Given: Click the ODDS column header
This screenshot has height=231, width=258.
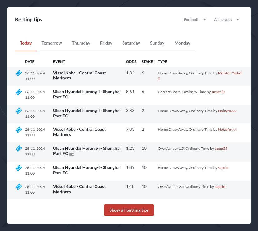Looking at the screenshot, I should click(131, 61).
